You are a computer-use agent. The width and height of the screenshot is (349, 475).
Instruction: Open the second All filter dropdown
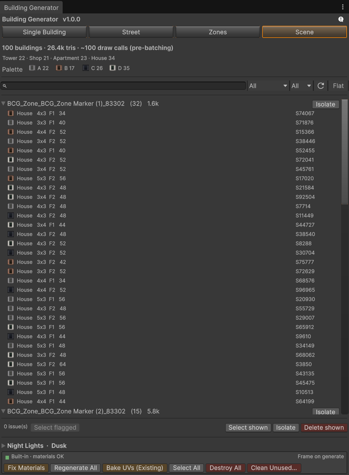pos(301,86)
